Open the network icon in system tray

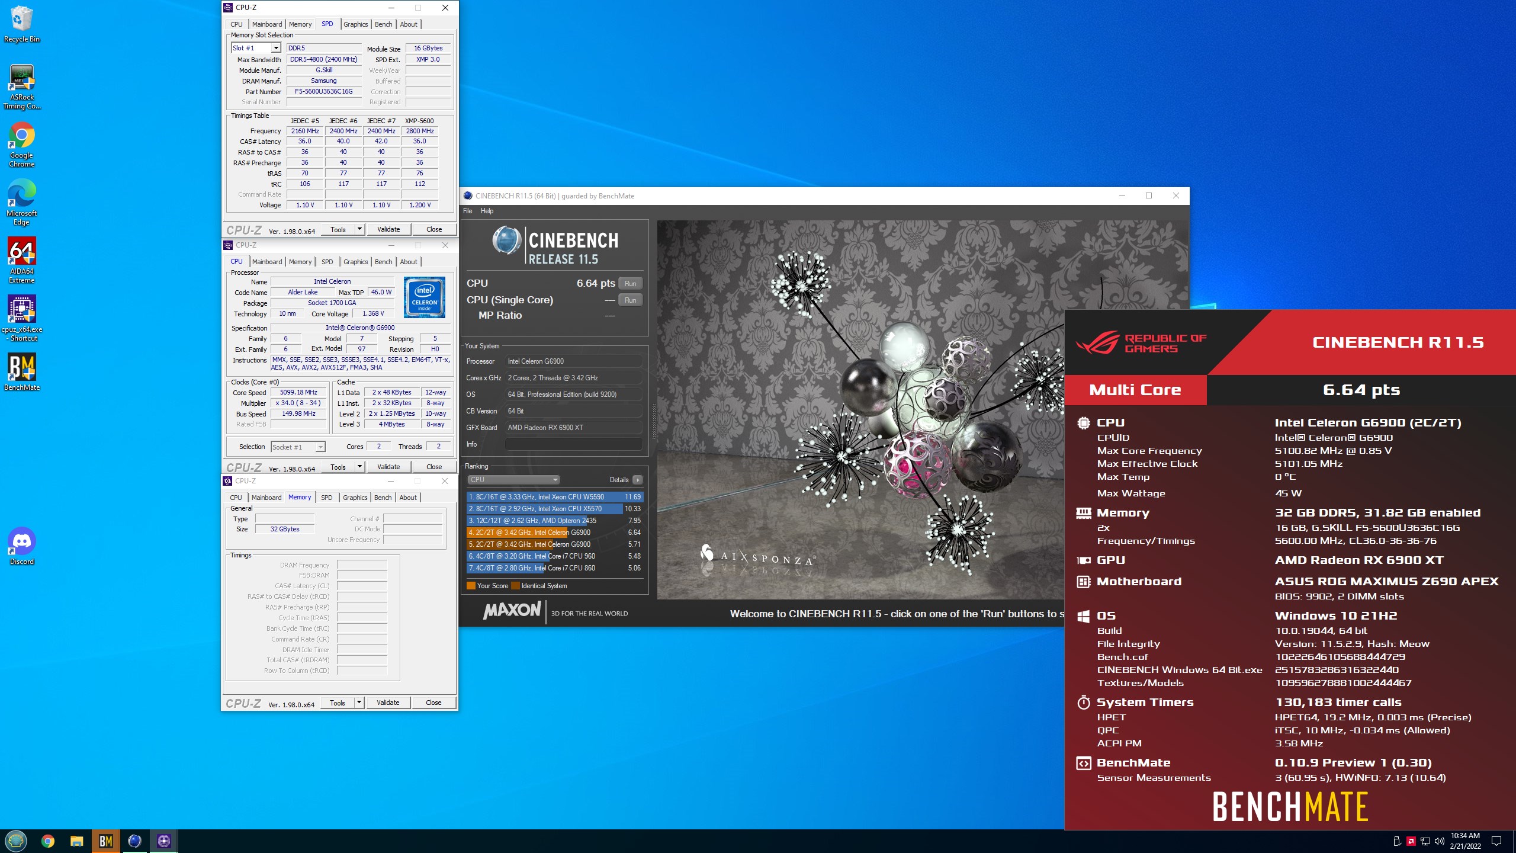pyautogui.click(x=1425, y=841)
